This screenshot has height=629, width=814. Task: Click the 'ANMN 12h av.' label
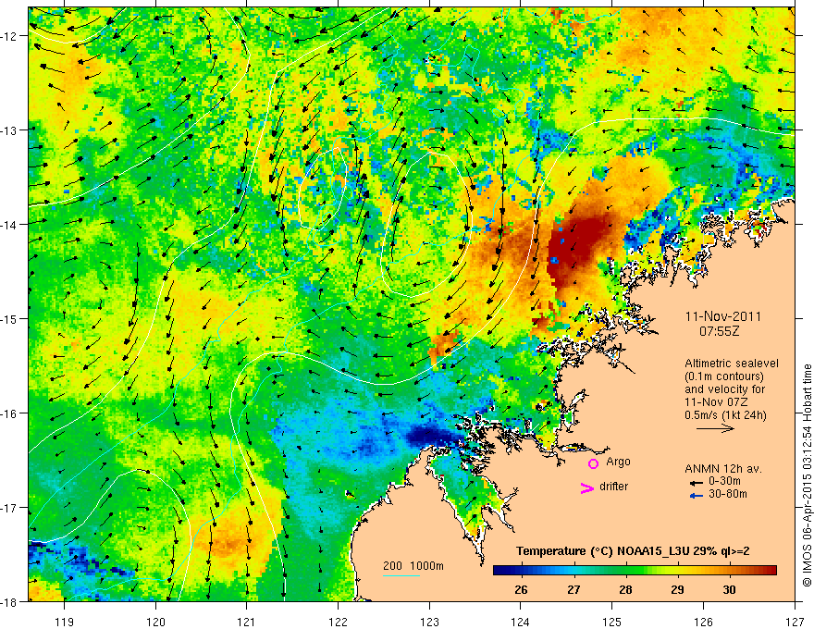click(723, 469)
